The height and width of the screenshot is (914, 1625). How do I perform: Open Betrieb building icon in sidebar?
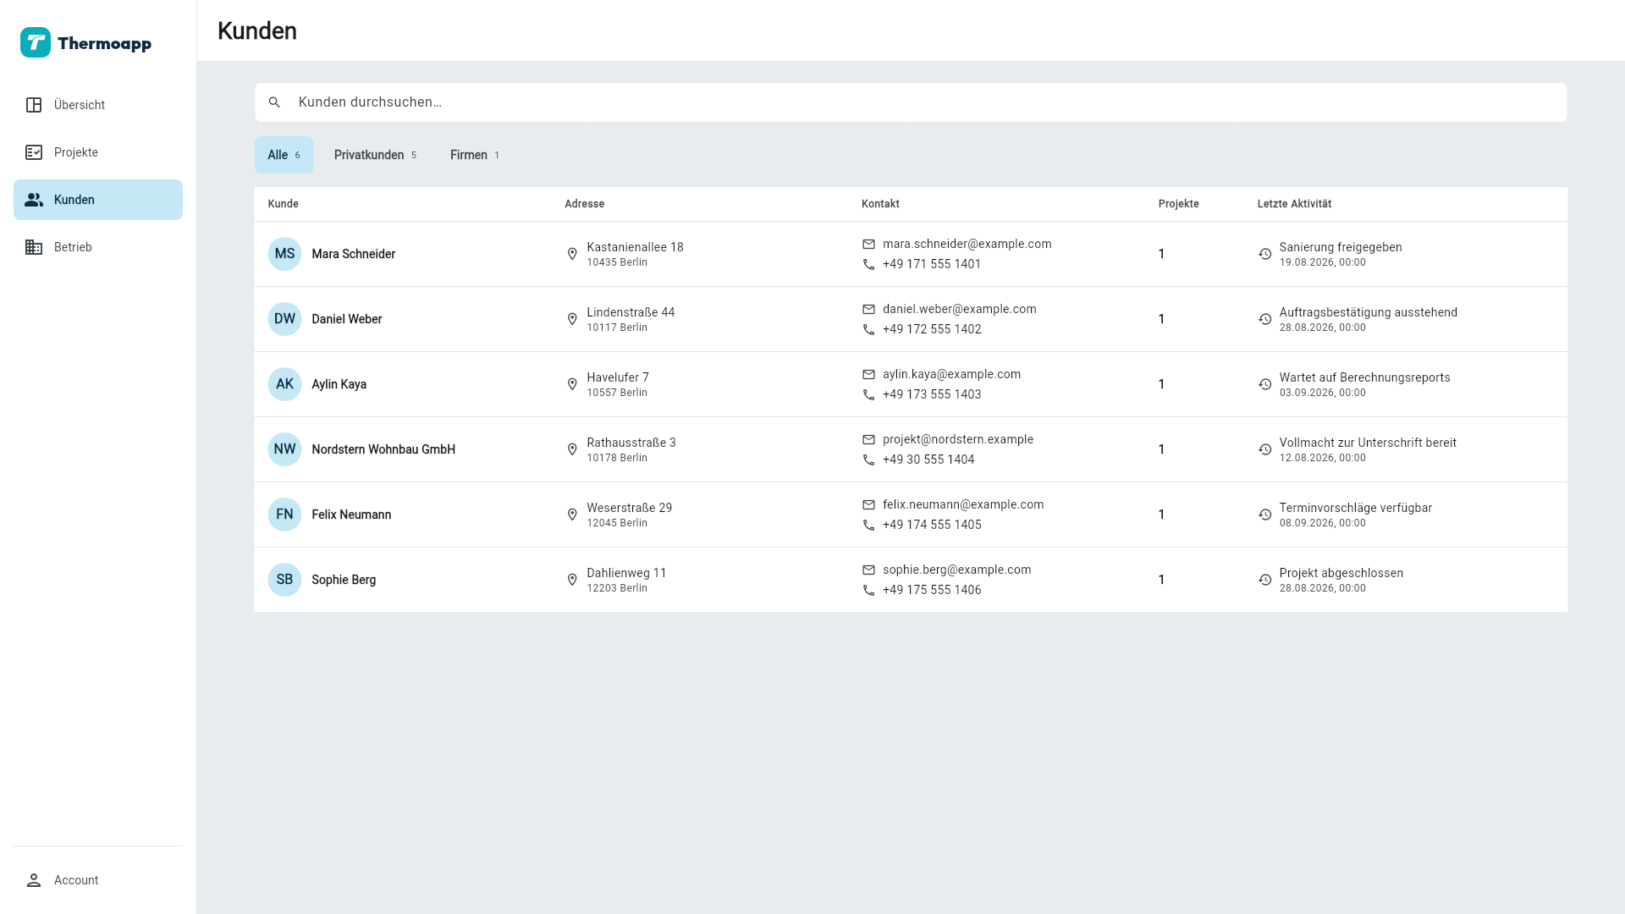tap(34, 247)
